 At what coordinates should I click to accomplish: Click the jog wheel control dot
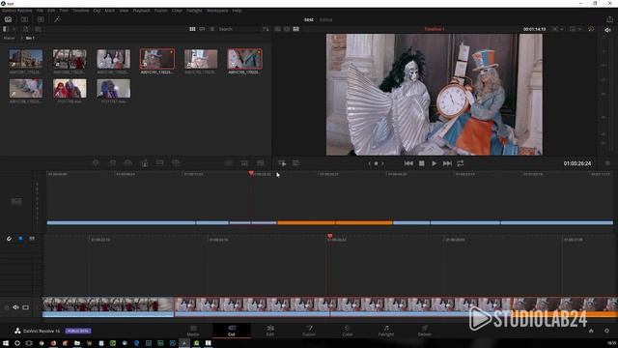376,163
